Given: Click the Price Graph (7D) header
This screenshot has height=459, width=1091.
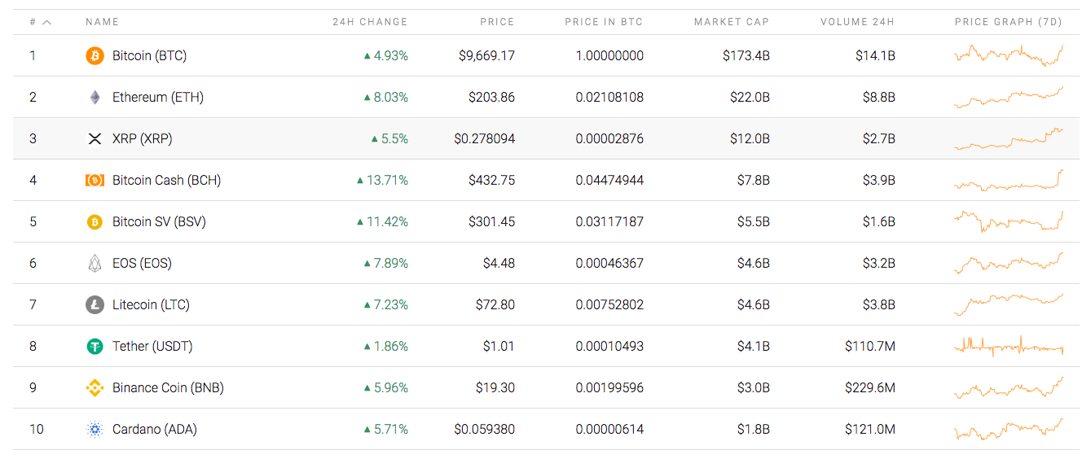Looking at the screenshot, I should [1009, 22].
